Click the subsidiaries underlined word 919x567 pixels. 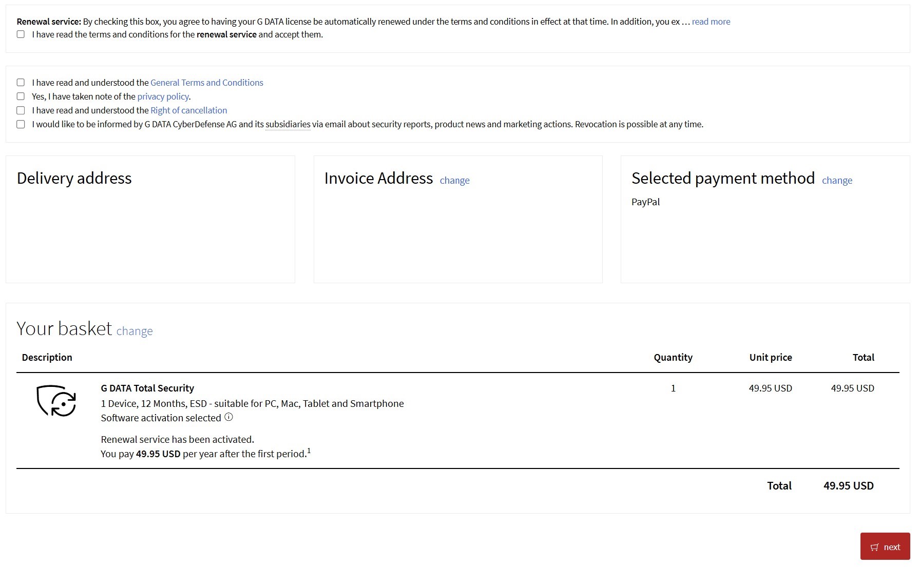288,124
